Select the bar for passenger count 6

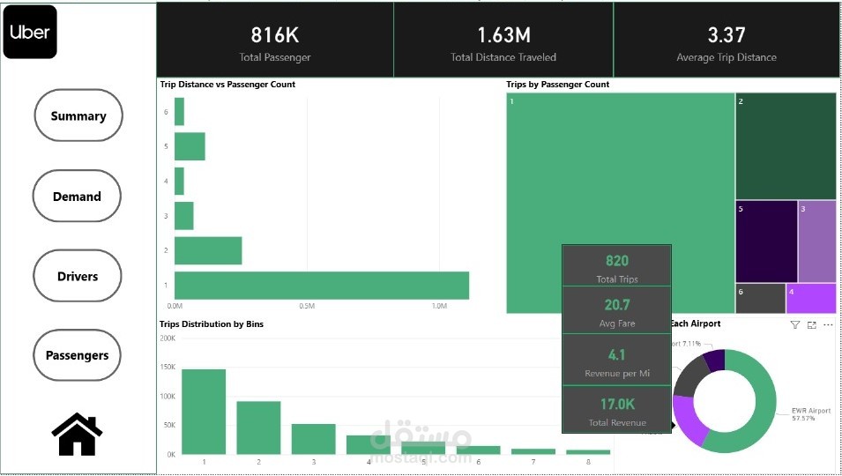click(179, 112)
